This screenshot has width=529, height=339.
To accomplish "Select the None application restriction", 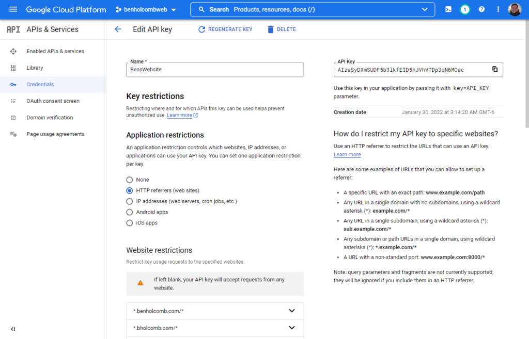I will [x=130, y=180].
